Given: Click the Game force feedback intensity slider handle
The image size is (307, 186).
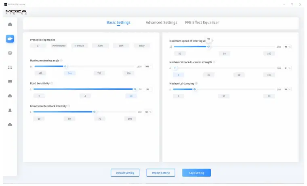Looking at the screenshot, I should coord(94,112).
